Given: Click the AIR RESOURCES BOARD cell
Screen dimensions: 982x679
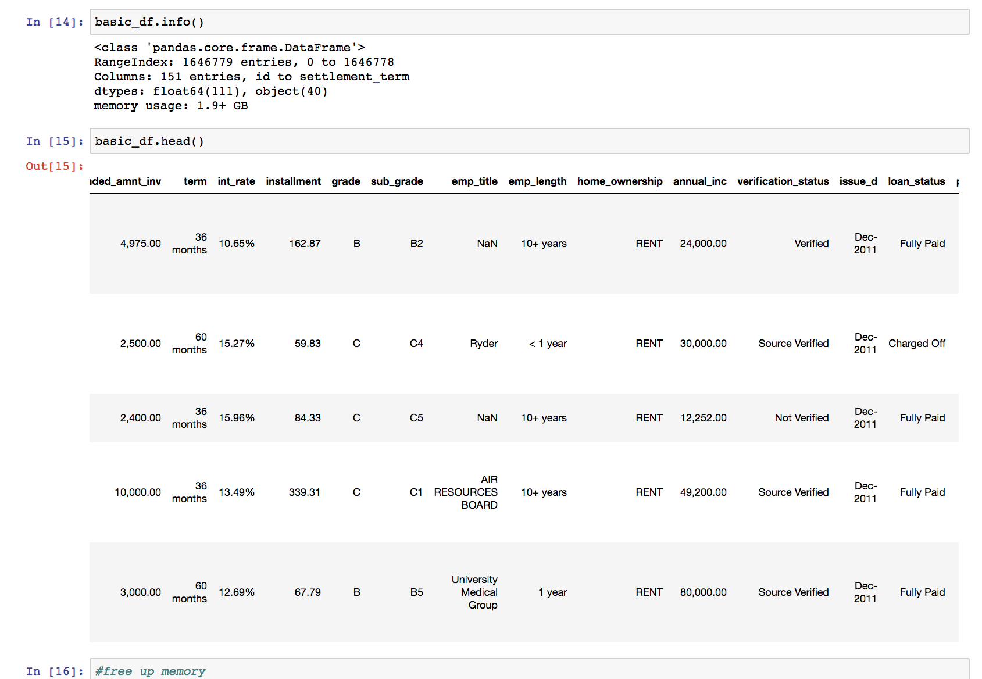Looking at the screenshot, I should [466, 492].
